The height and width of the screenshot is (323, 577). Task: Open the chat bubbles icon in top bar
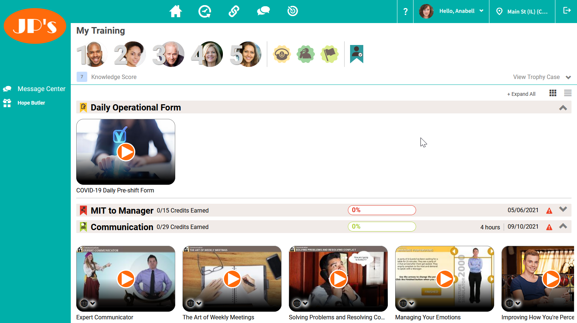(263, 11)
